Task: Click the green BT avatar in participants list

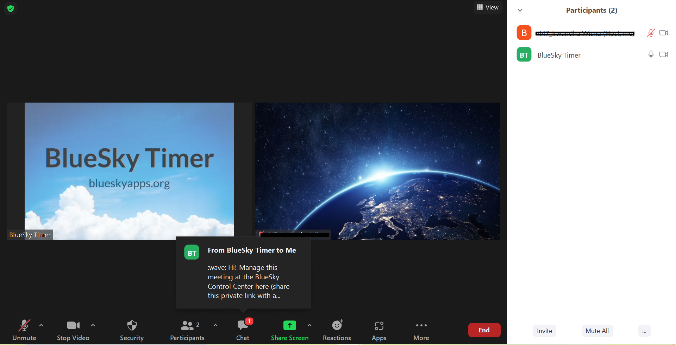Action: [524, 54]
